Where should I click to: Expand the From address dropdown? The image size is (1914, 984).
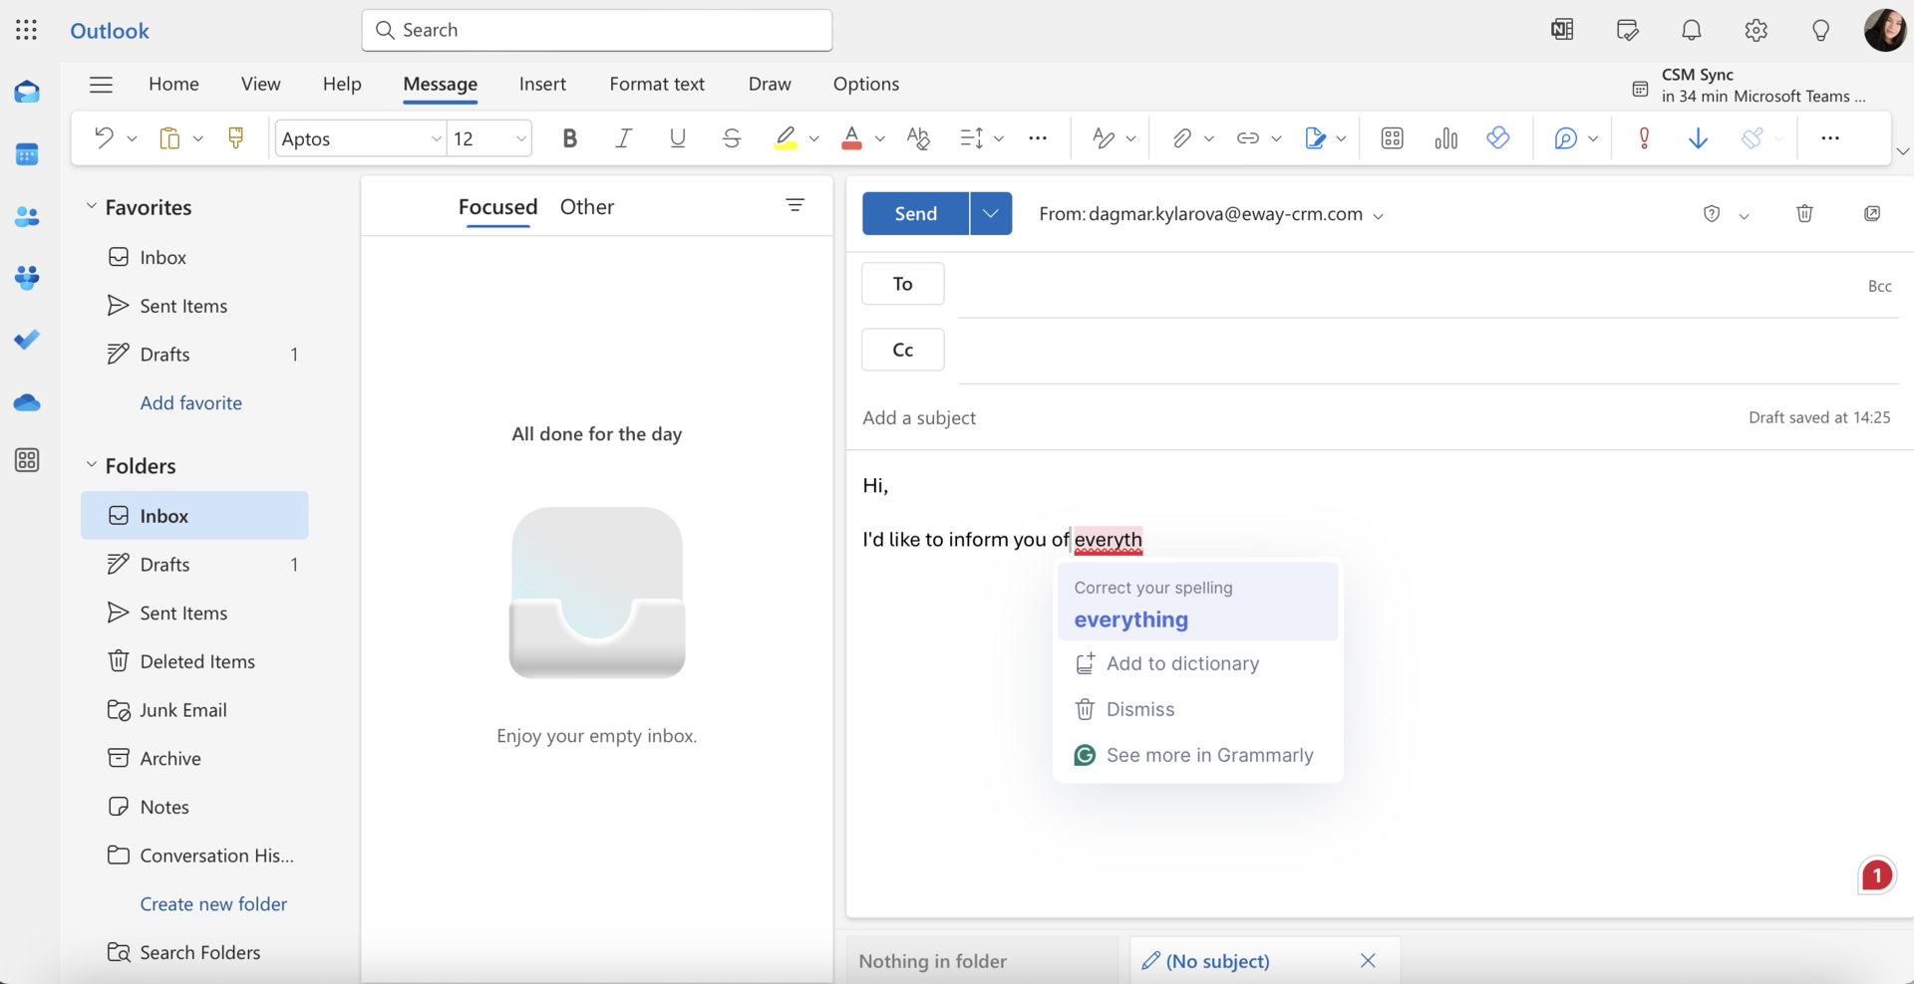(x=1379, y=216)
